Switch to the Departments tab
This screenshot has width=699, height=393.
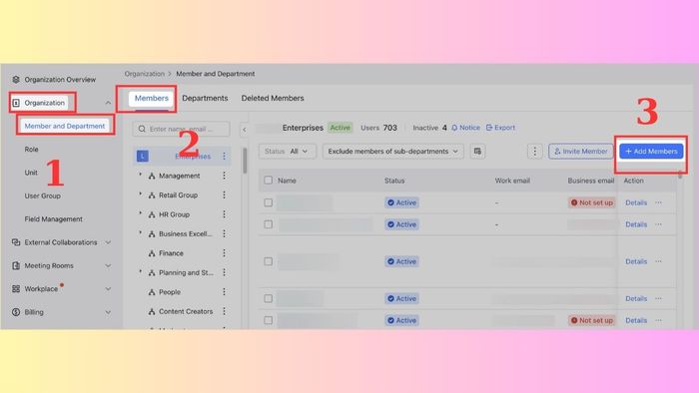tap(205, 98)
